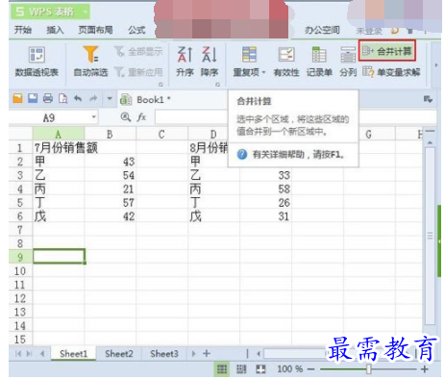This screenshot has height=379, width=445.
Task: Open the 页面布局 tab
Action: point(95,30)
